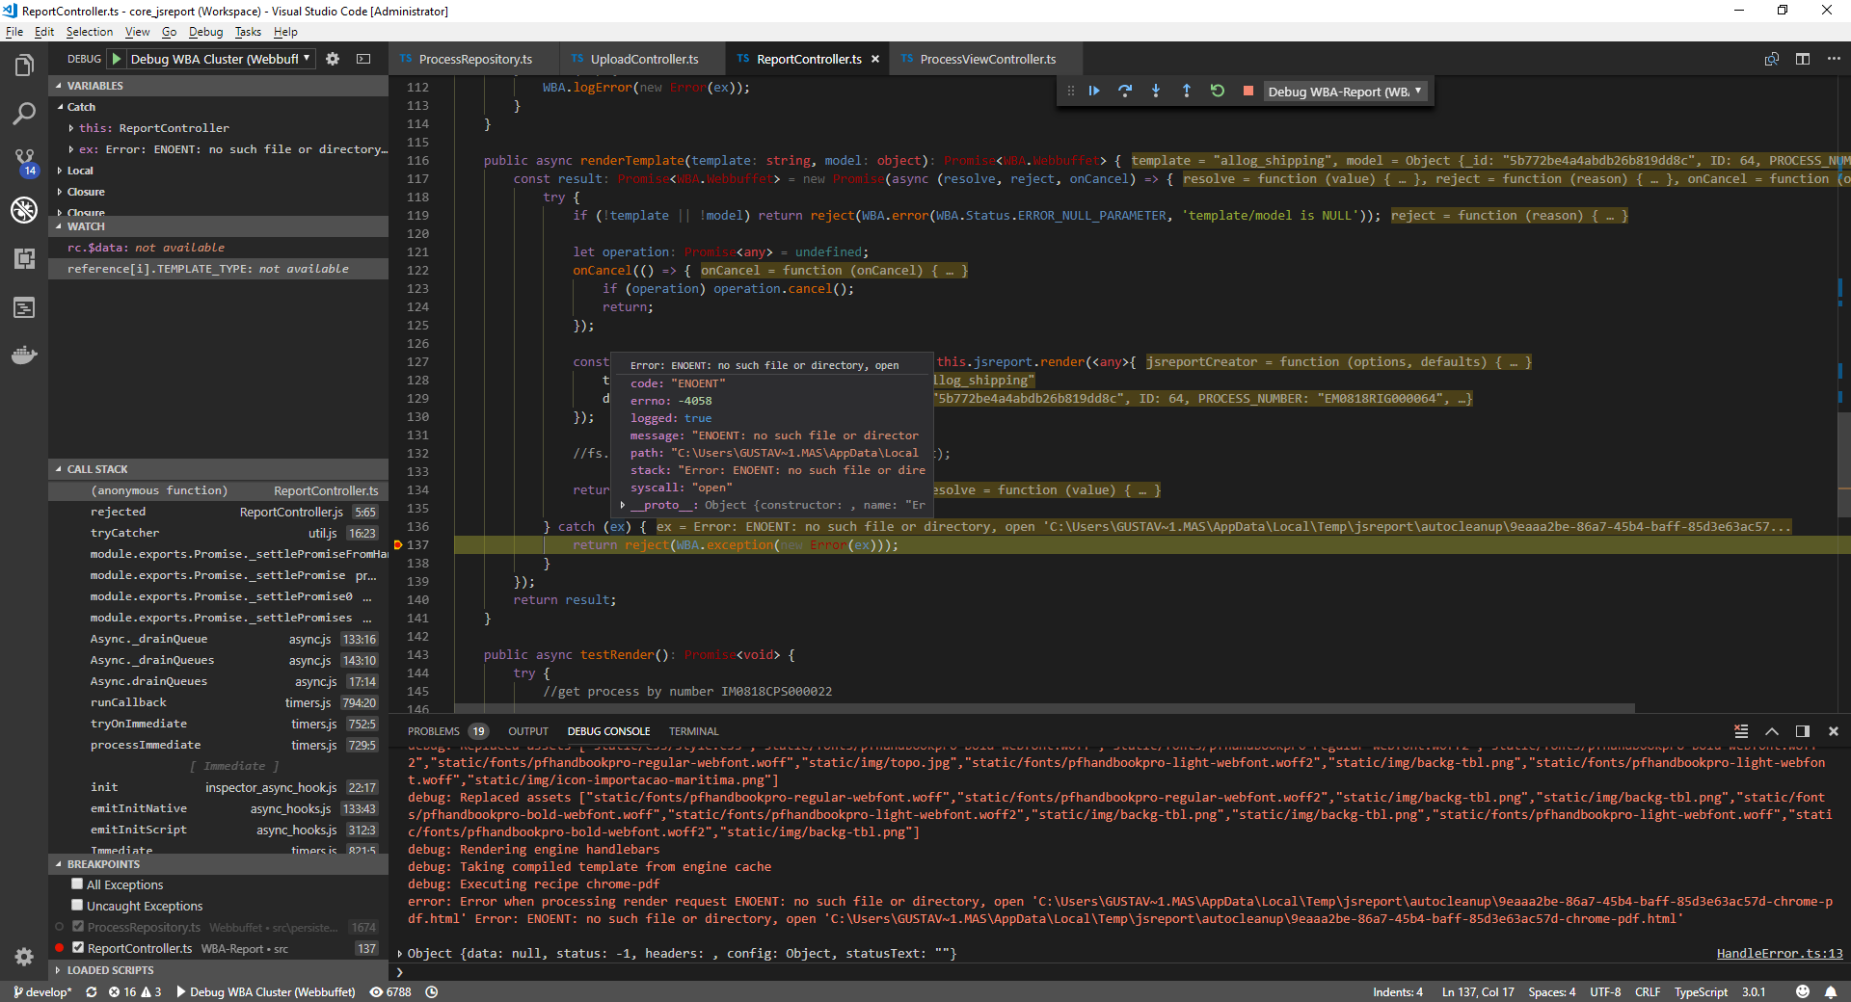Enable the All Exceptions breakpoint
The width and height of the screenshot is (1851, 1002).
point(77,884)
